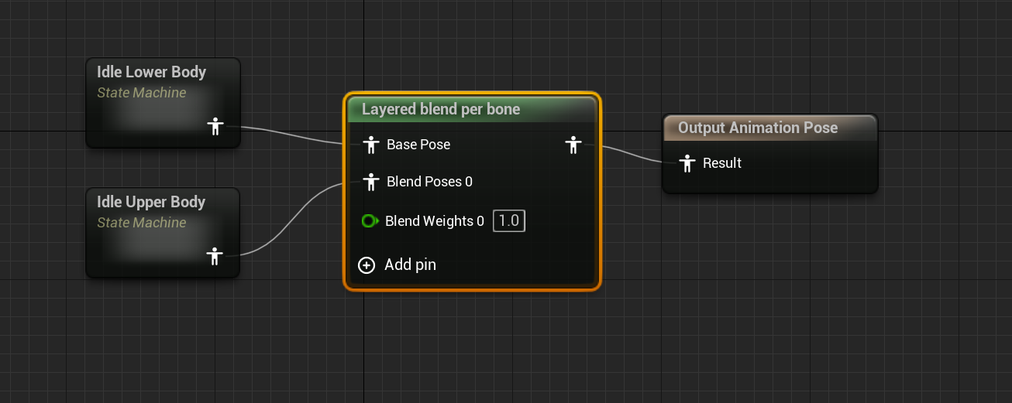The image size is (1012, 403).
Task: Click the Blend Weights 0 green pin
Action: 370,221
